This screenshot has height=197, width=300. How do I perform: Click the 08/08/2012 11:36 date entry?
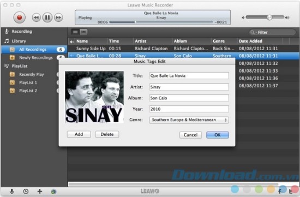click(259, 78)
